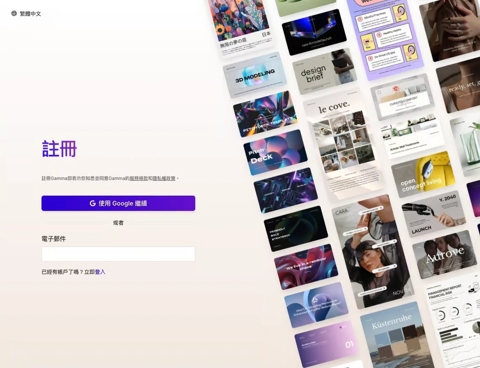Click the 登入 link
Viewport: 480px width, 368px height.
(100, 272)
